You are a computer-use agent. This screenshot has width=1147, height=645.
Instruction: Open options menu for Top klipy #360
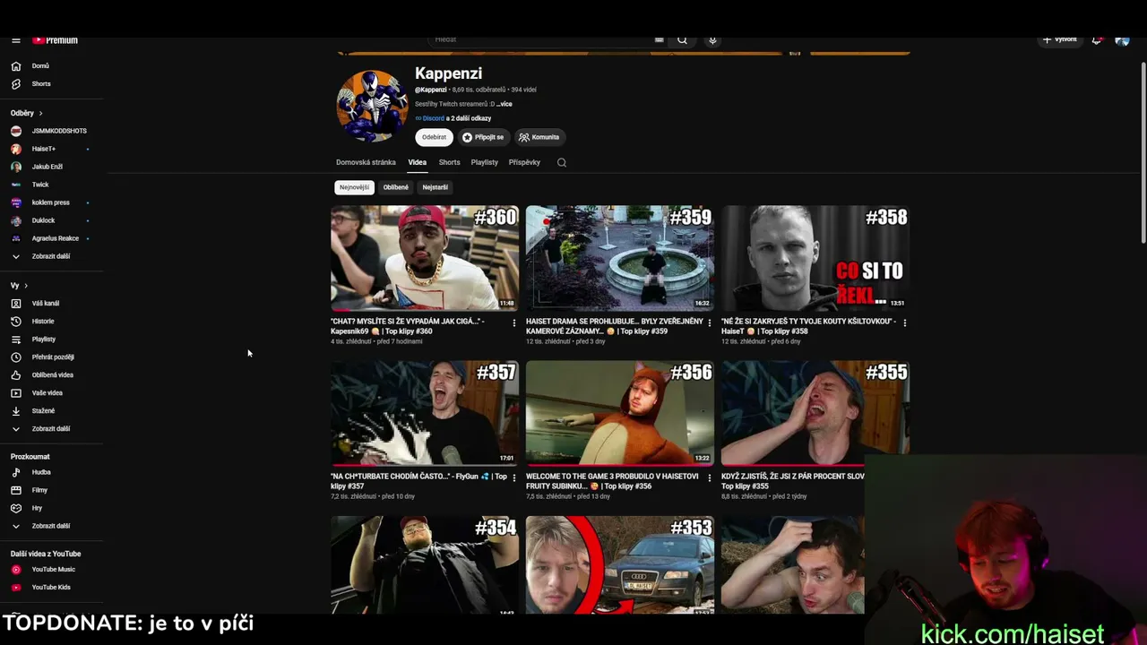tap(513, 322)
